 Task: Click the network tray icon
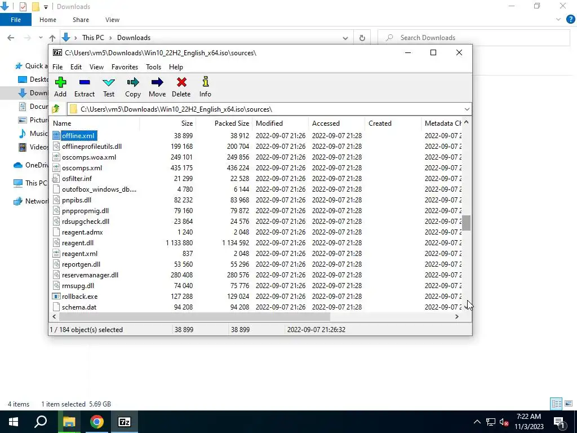(x=491, y=422)
